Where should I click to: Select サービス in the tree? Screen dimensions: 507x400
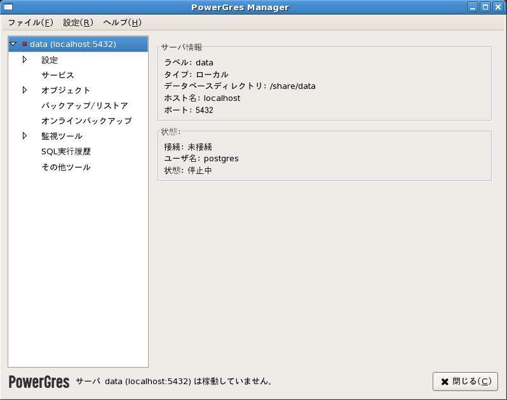[x=58, y=75]
